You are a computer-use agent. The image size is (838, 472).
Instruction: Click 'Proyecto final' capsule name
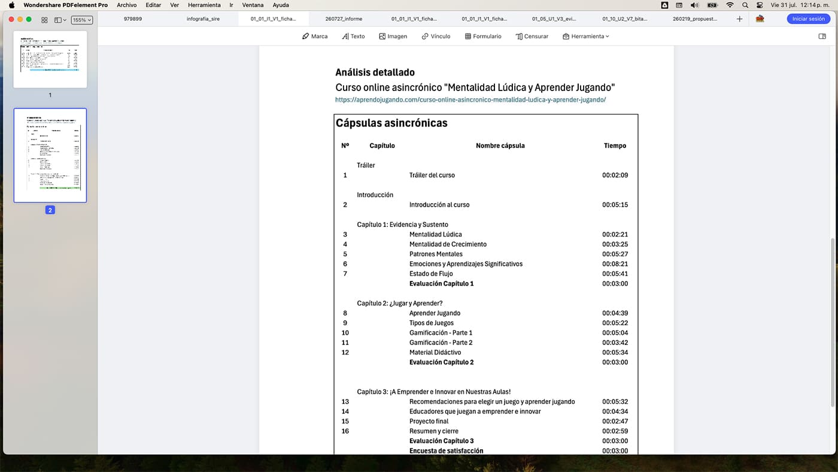[430, 422]
